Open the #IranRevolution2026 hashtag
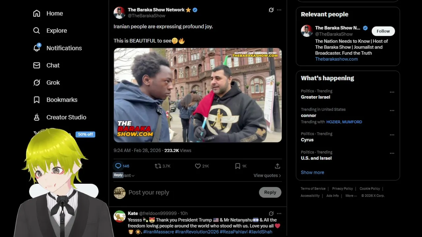This screenshot has width=422, height=237. (197, 232)
